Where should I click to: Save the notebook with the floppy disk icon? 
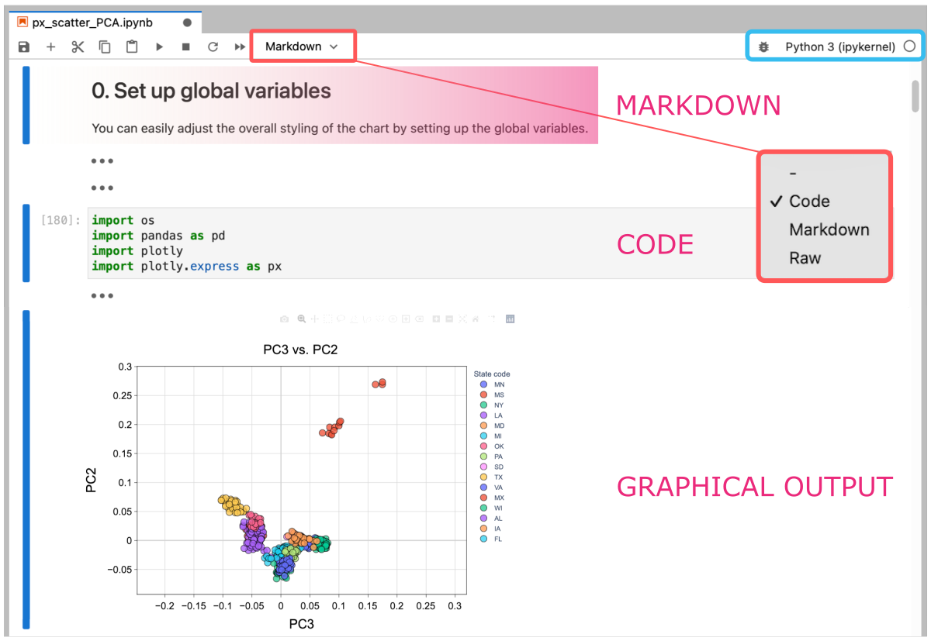click(24, 47)
